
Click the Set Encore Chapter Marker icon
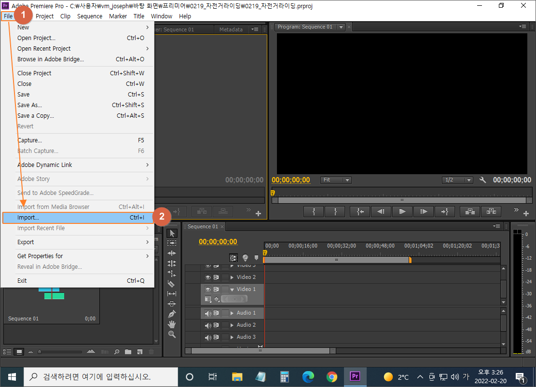[245, 258]
